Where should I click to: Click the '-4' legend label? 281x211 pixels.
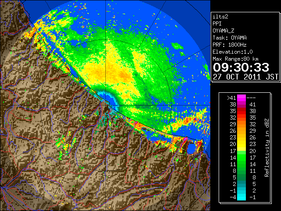click(233, 197)
